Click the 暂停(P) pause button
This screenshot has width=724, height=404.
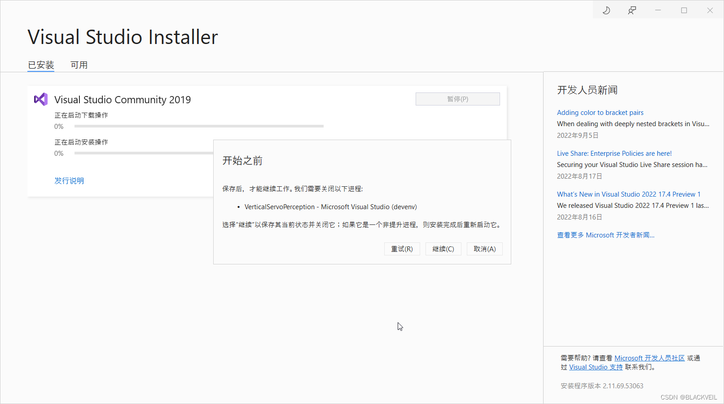pyautogui.click(x=457, y=99)
